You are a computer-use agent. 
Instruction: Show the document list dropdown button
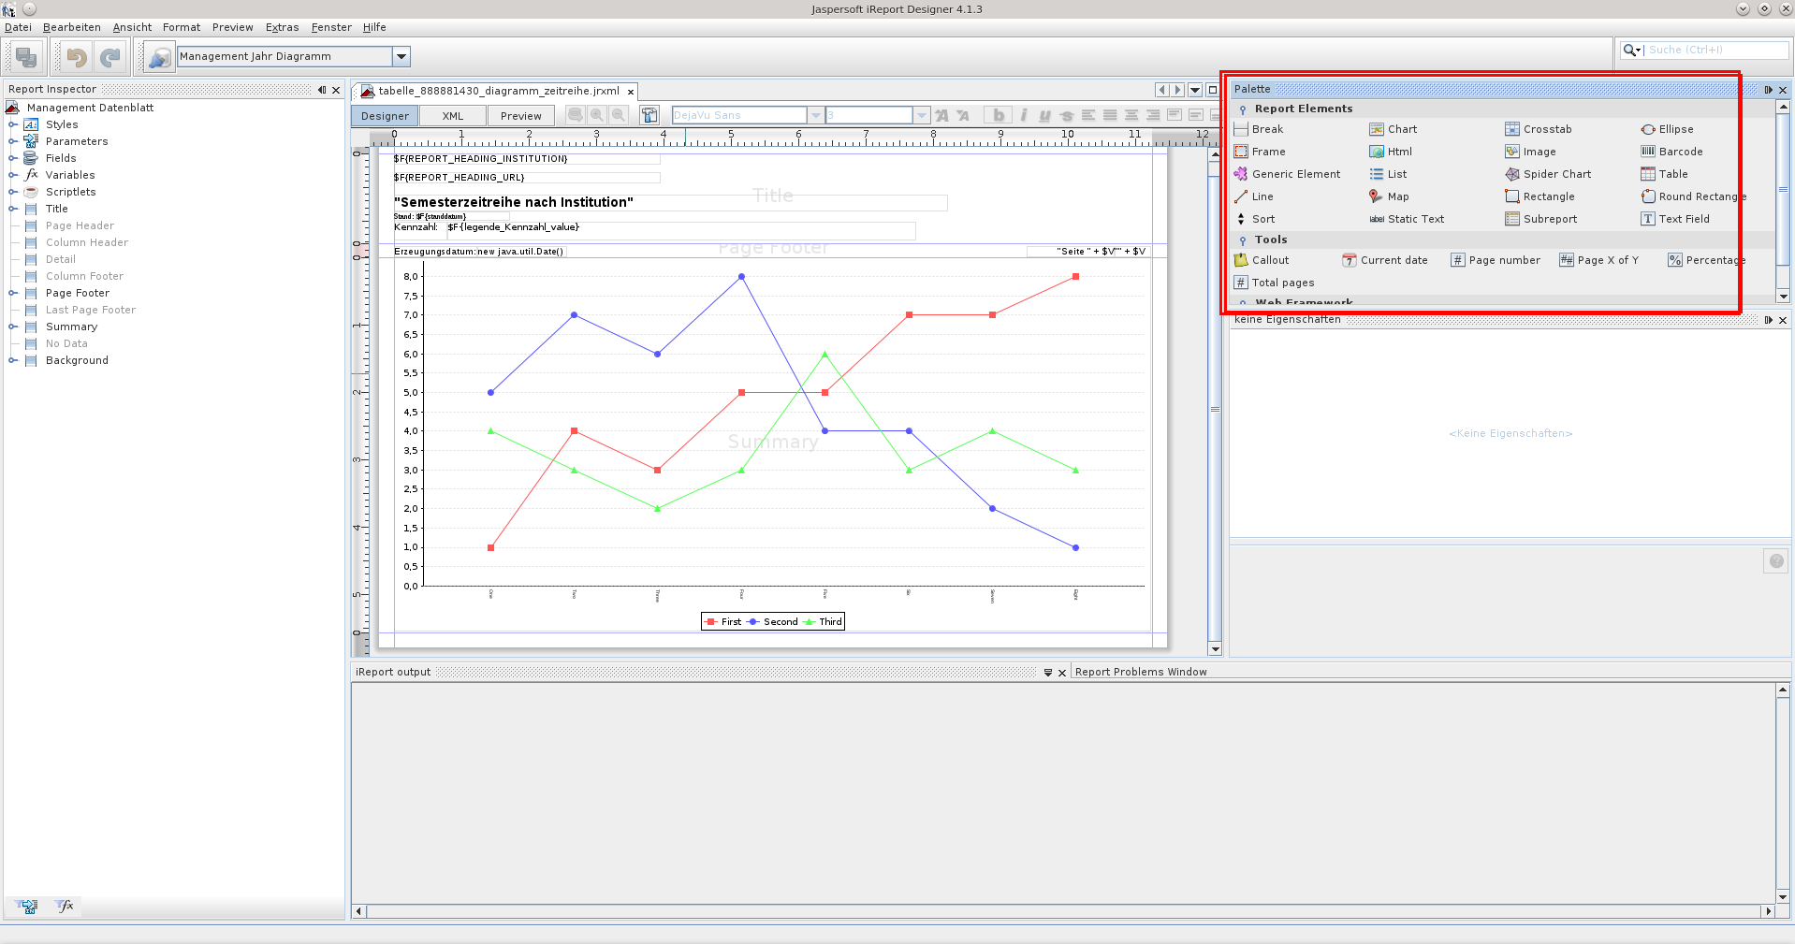pos(1195,90)
